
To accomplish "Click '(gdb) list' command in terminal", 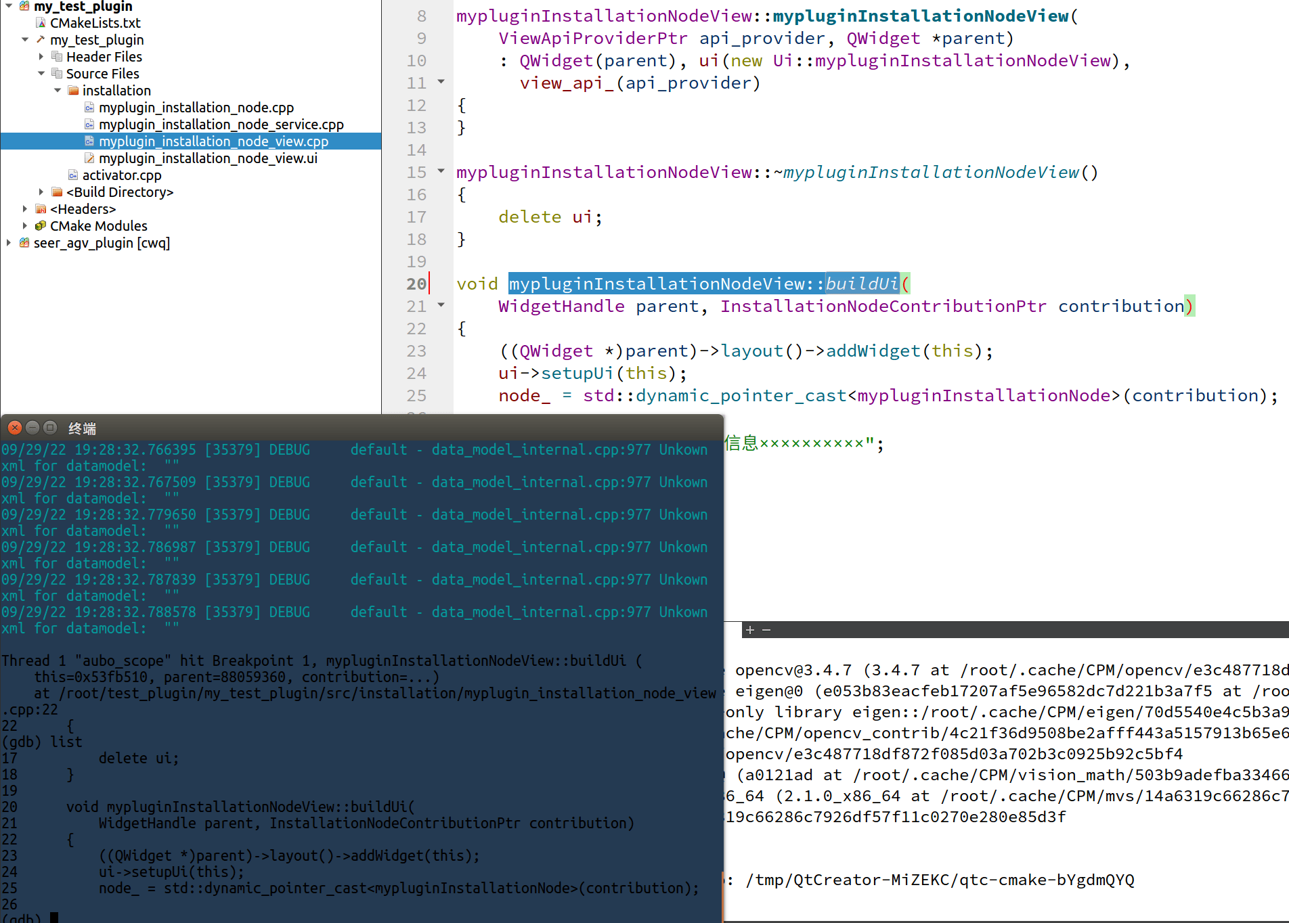I will [x=42, y=742].
